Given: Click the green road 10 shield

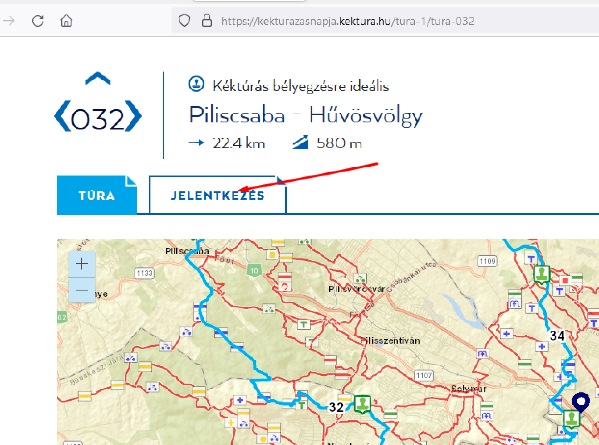Looking at the screenshot, I should point(254,271).
